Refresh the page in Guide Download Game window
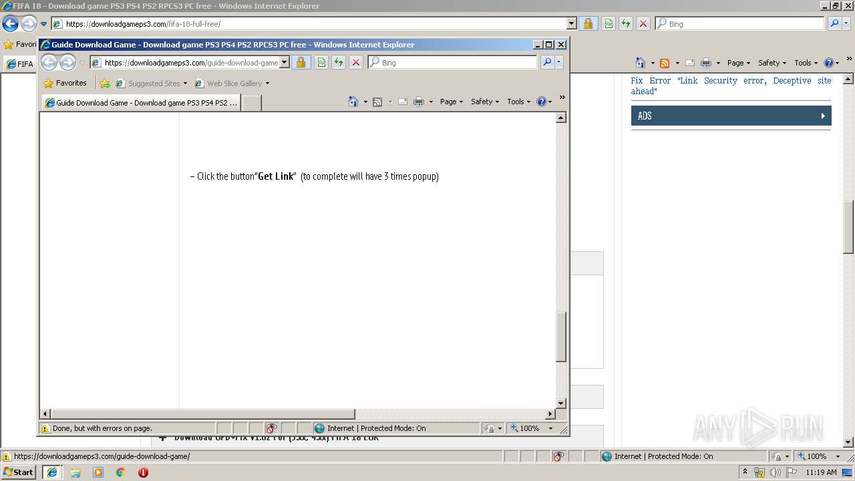The image size is (855, 481). 339,62
